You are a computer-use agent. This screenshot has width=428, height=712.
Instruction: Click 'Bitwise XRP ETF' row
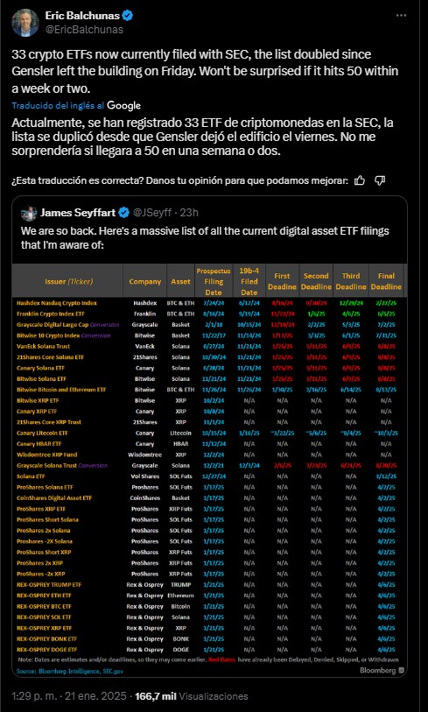tap(209, 400)
